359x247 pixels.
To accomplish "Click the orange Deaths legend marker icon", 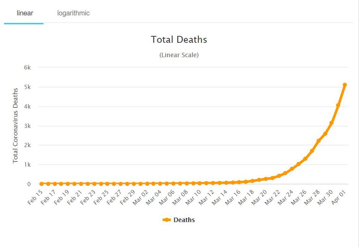I will click(167, 220).
